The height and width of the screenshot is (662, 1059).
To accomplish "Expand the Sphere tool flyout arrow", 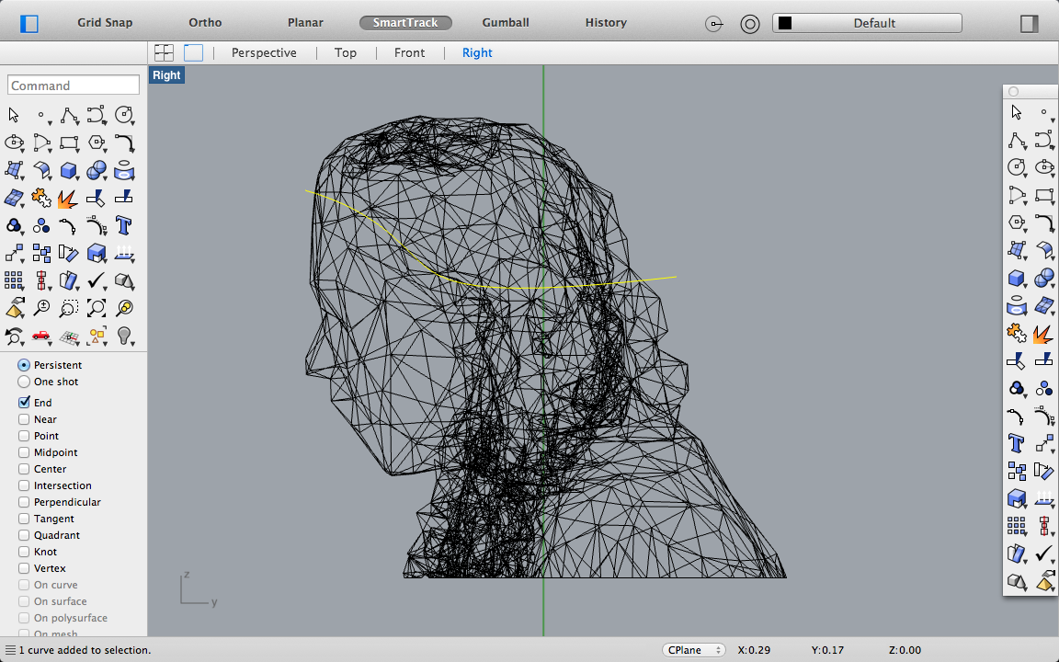I will pyautogui.click(x=104, y=178).
